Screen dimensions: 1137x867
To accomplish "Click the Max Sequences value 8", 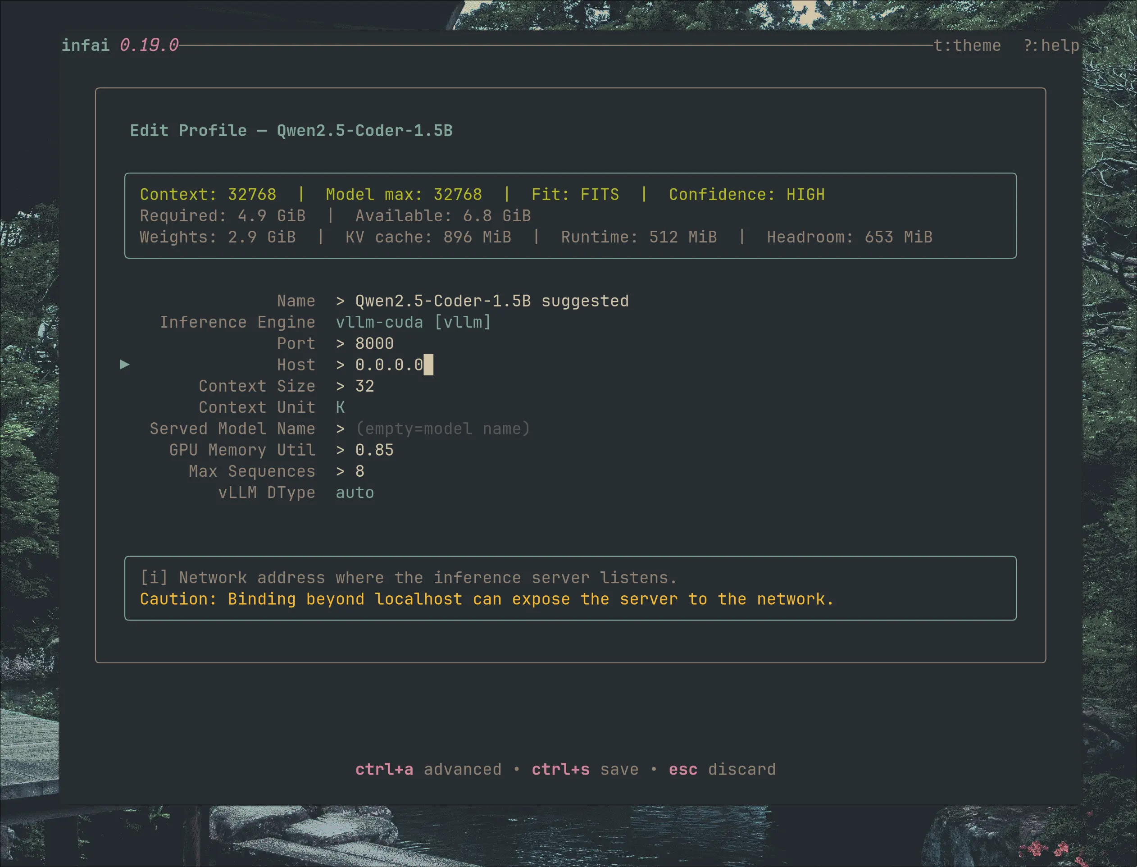I will [359, 472].
